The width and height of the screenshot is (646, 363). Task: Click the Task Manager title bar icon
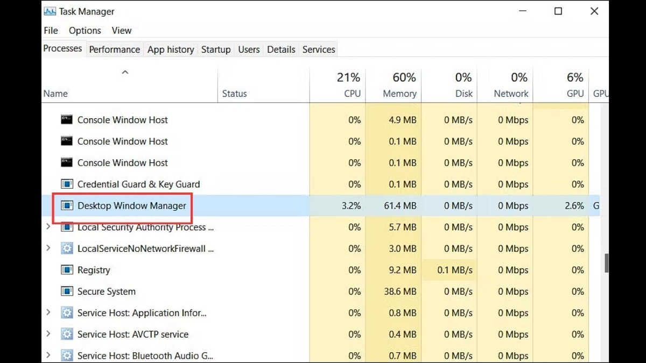(50, 11)
